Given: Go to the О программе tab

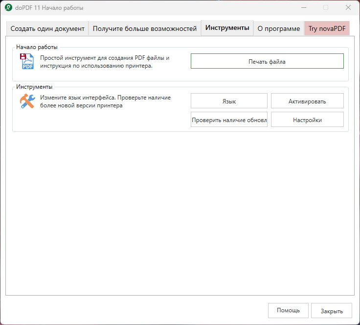Looking at the screenshot, I should click(279, 28).
